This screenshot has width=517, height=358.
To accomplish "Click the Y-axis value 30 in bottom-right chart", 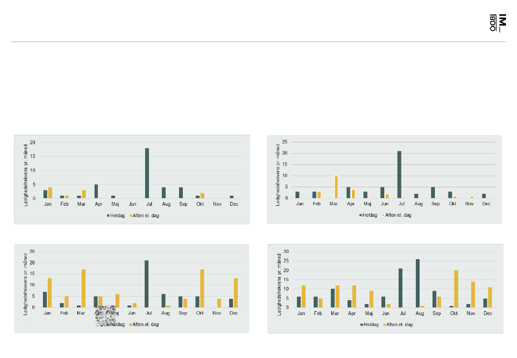I will (286, 252).
